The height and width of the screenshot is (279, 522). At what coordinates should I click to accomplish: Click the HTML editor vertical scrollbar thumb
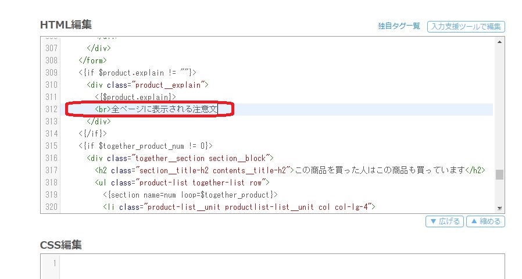click(499, 174)
